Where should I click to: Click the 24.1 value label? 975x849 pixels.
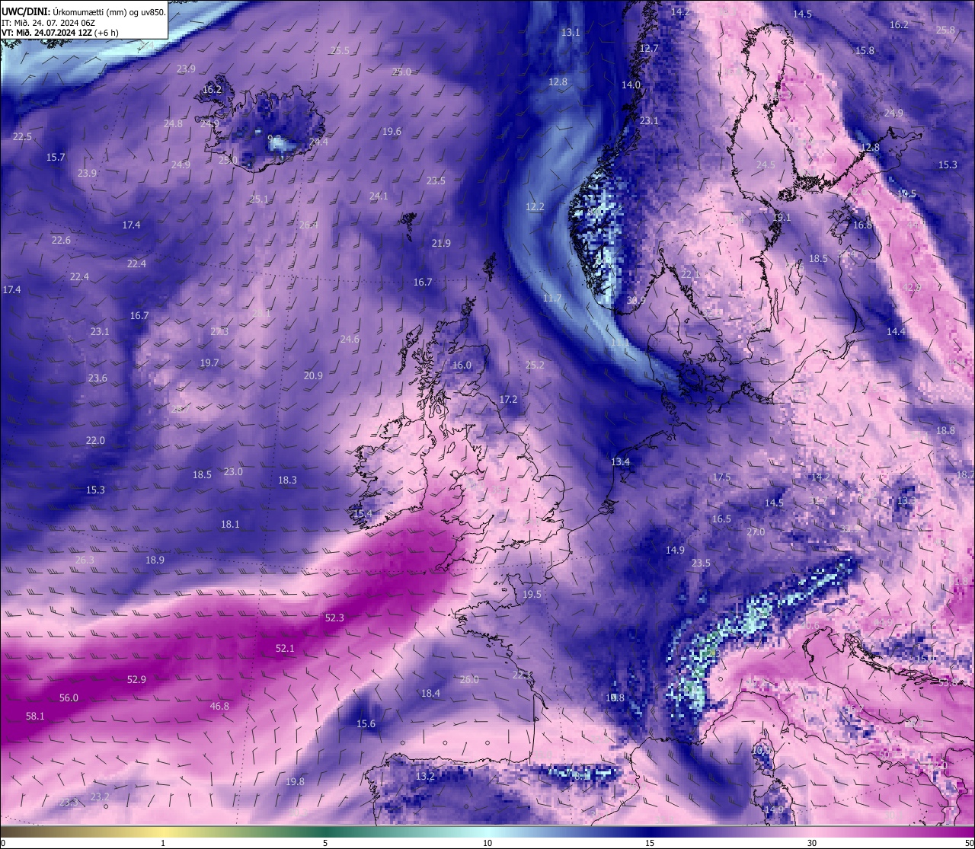coord(379,196)
